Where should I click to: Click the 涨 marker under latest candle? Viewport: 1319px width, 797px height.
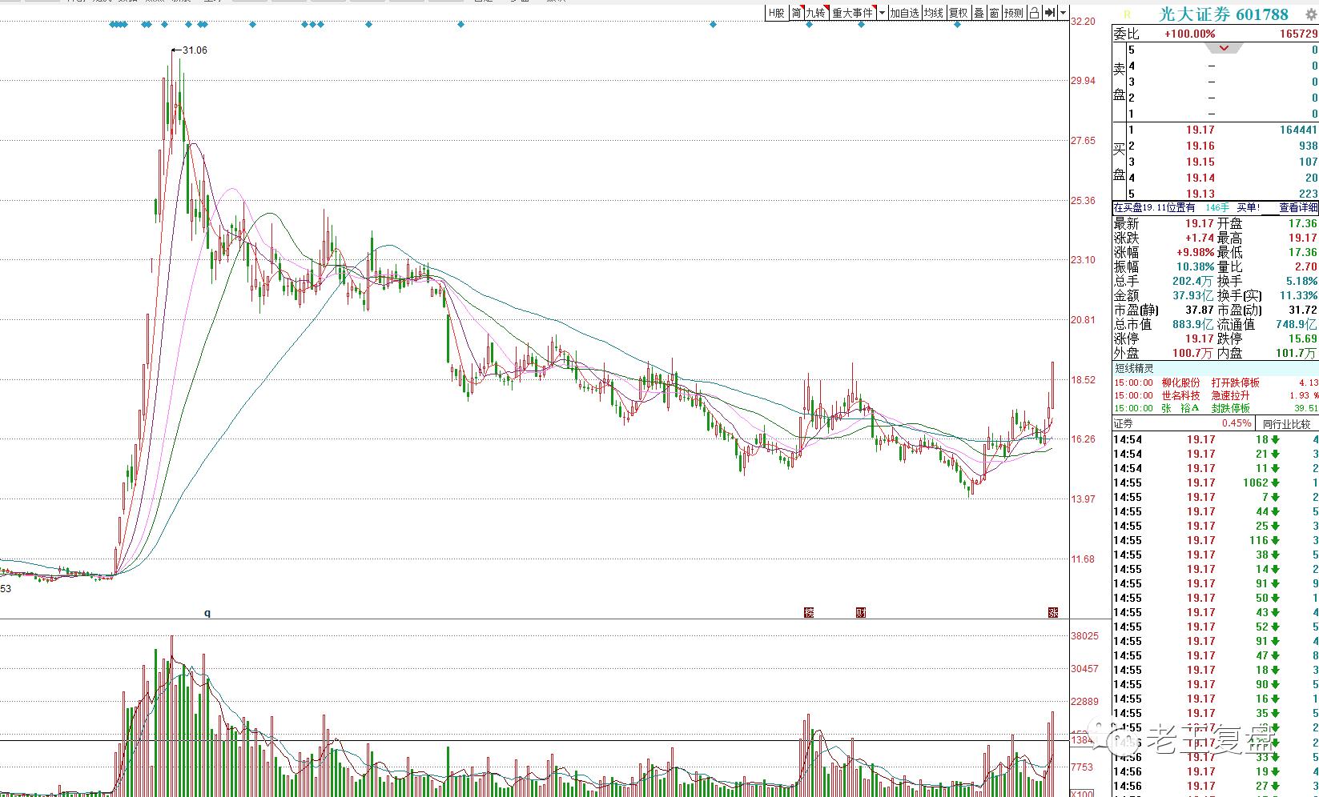coord(1053,613)
